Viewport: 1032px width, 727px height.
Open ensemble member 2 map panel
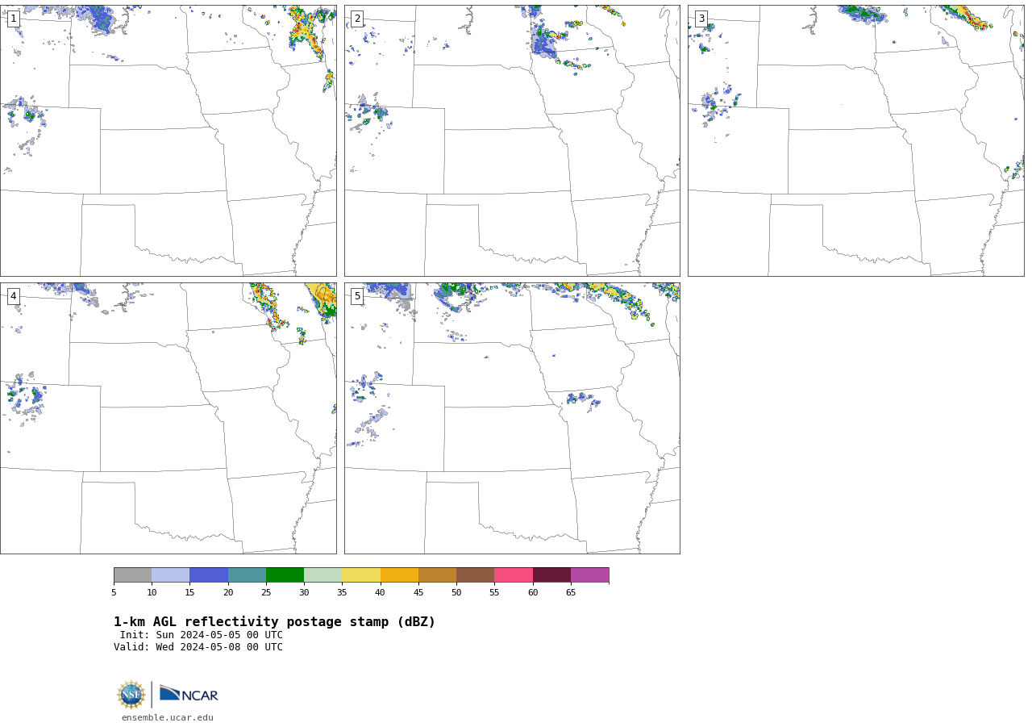[x=512, y=140]
